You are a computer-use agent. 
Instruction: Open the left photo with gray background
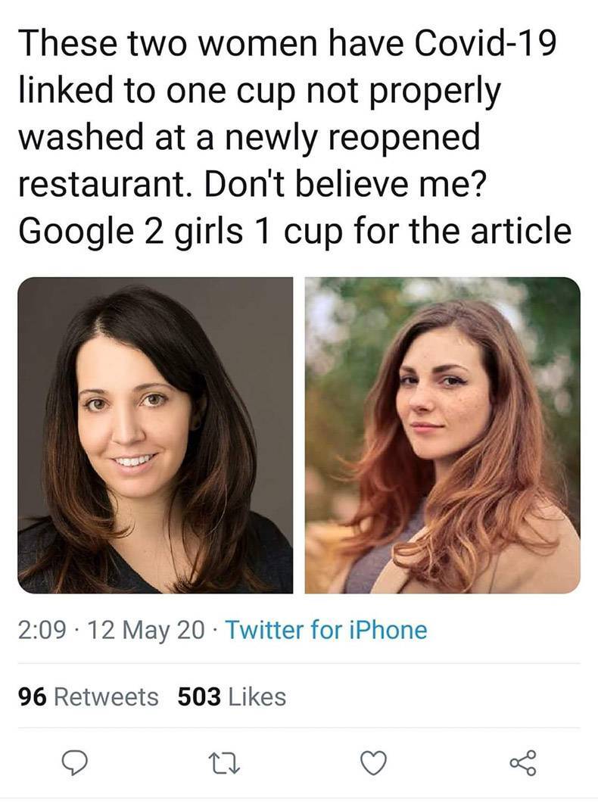point(155,435)
